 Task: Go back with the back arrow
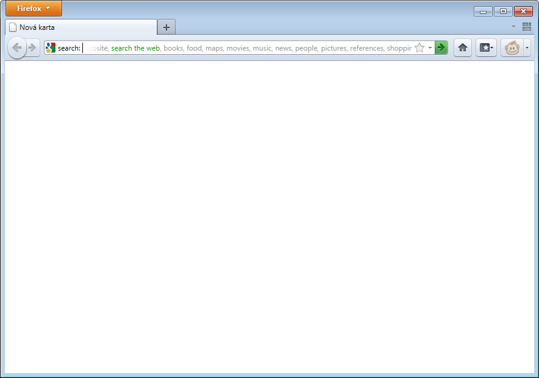(x=16, y=48)
